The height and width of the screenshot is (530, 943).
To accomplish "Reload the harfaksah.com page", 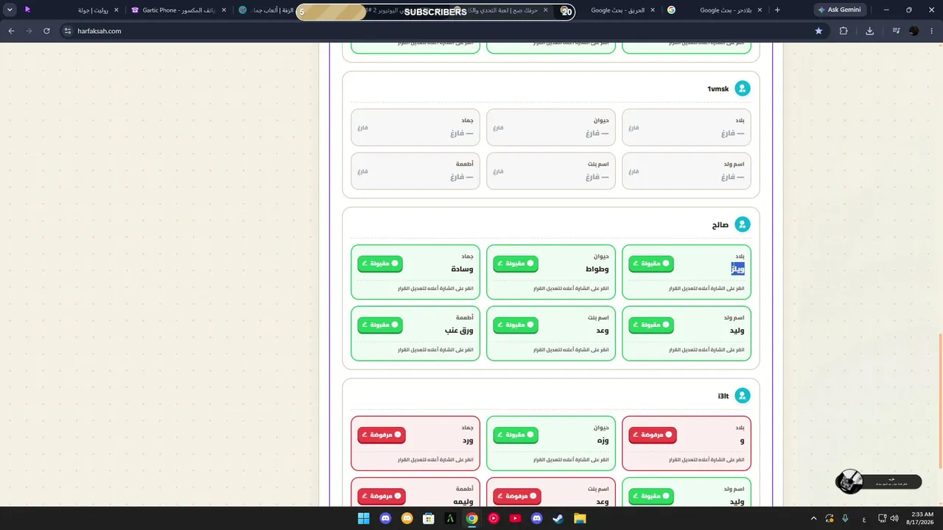I will click(46, 31).
